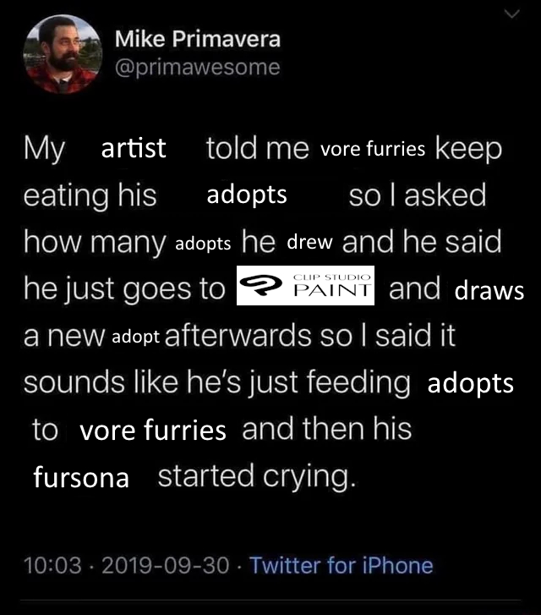The height and width of the screenshot is (615, 541).
Task: Click "adopts" right after the word feeding
Action: [x=470, y=383]
